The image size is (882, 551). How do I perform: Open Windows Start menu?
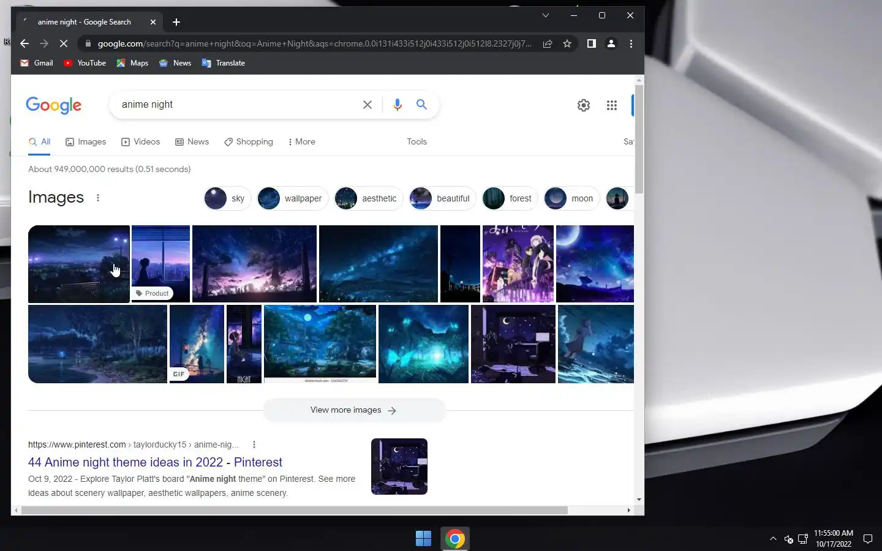pos(423,539)
